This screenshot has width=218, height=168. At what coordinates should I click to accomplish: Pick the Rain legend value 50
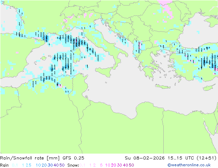tap(62, 165)
